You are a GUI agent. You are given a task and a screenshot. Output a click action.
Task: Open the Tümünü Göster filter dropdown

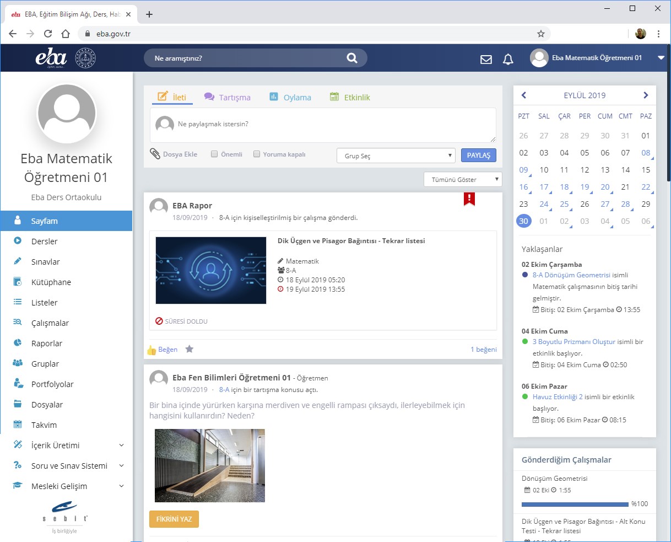pos(463,179)
